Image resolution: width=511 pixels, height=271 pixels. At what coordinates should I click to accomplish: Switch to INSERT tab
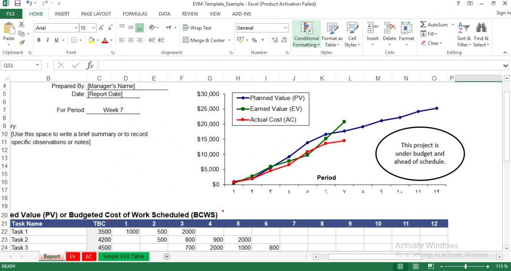[62, 14]
